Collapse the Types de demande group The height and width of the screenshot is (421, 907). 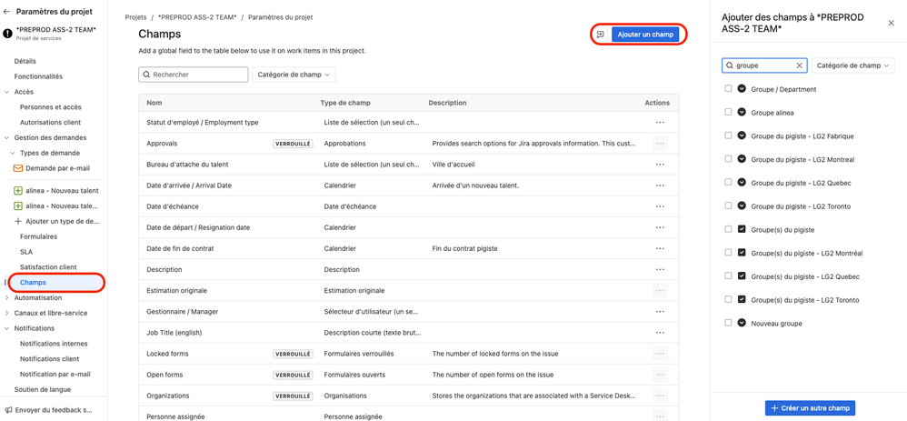13,153
